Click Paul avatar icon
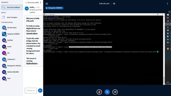Image resolution: width=171 pixels, height=96 pixels. [x=4, y=78]
